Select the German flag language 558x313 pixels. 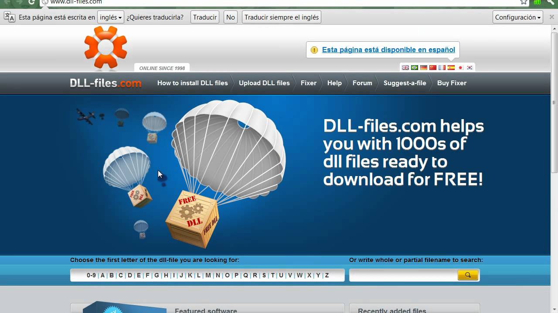[x=424, y=67]
